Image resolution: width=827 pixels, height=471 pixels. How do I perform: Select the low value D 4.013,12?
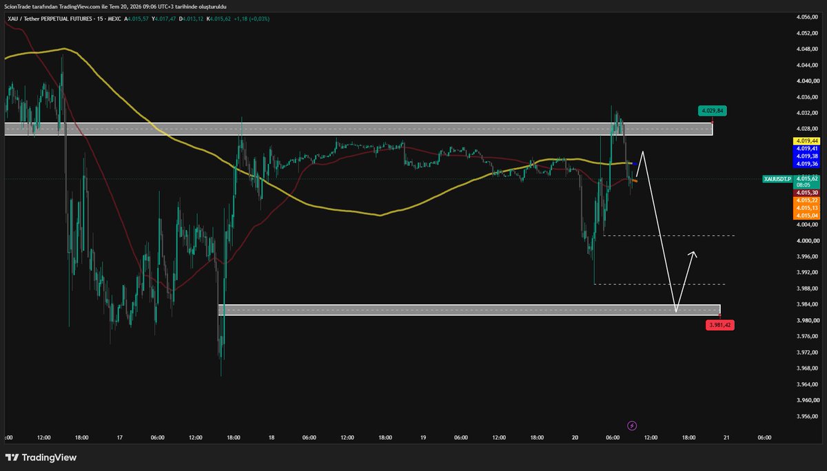click(192, 19)
